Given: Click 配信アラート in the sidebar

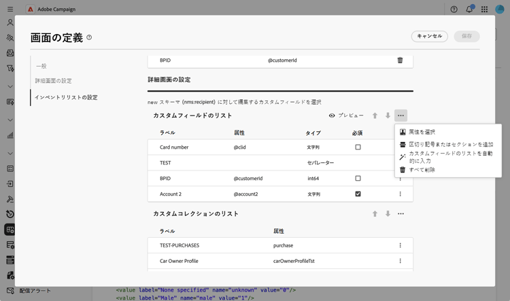Looking at the screenshot, I should pyautogui.click(x=35, y=291).
